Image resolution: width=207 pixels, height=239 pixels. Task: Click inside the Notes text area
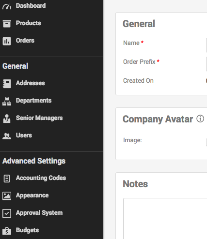coord(165,219)
